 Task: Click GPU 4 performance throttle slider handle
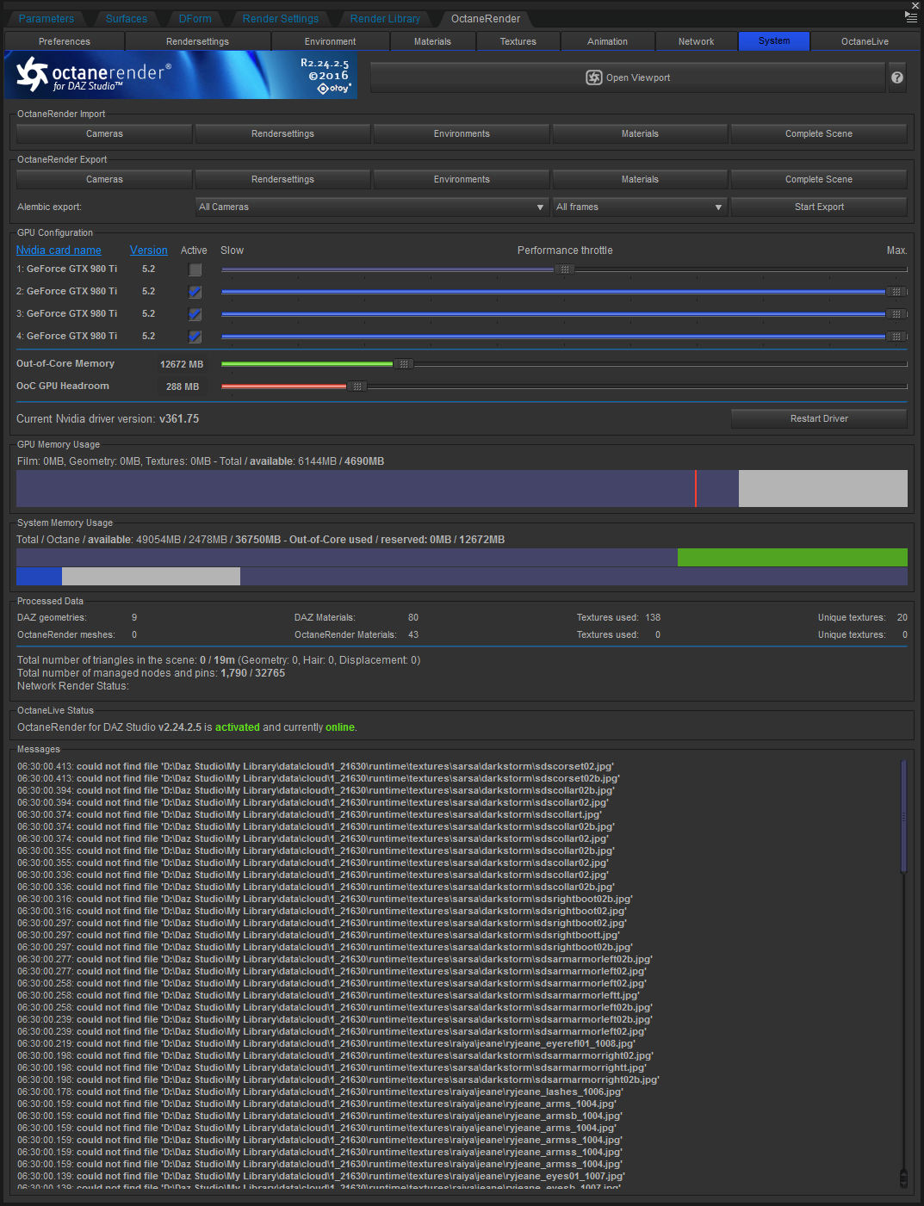click(x=896, y=337)
